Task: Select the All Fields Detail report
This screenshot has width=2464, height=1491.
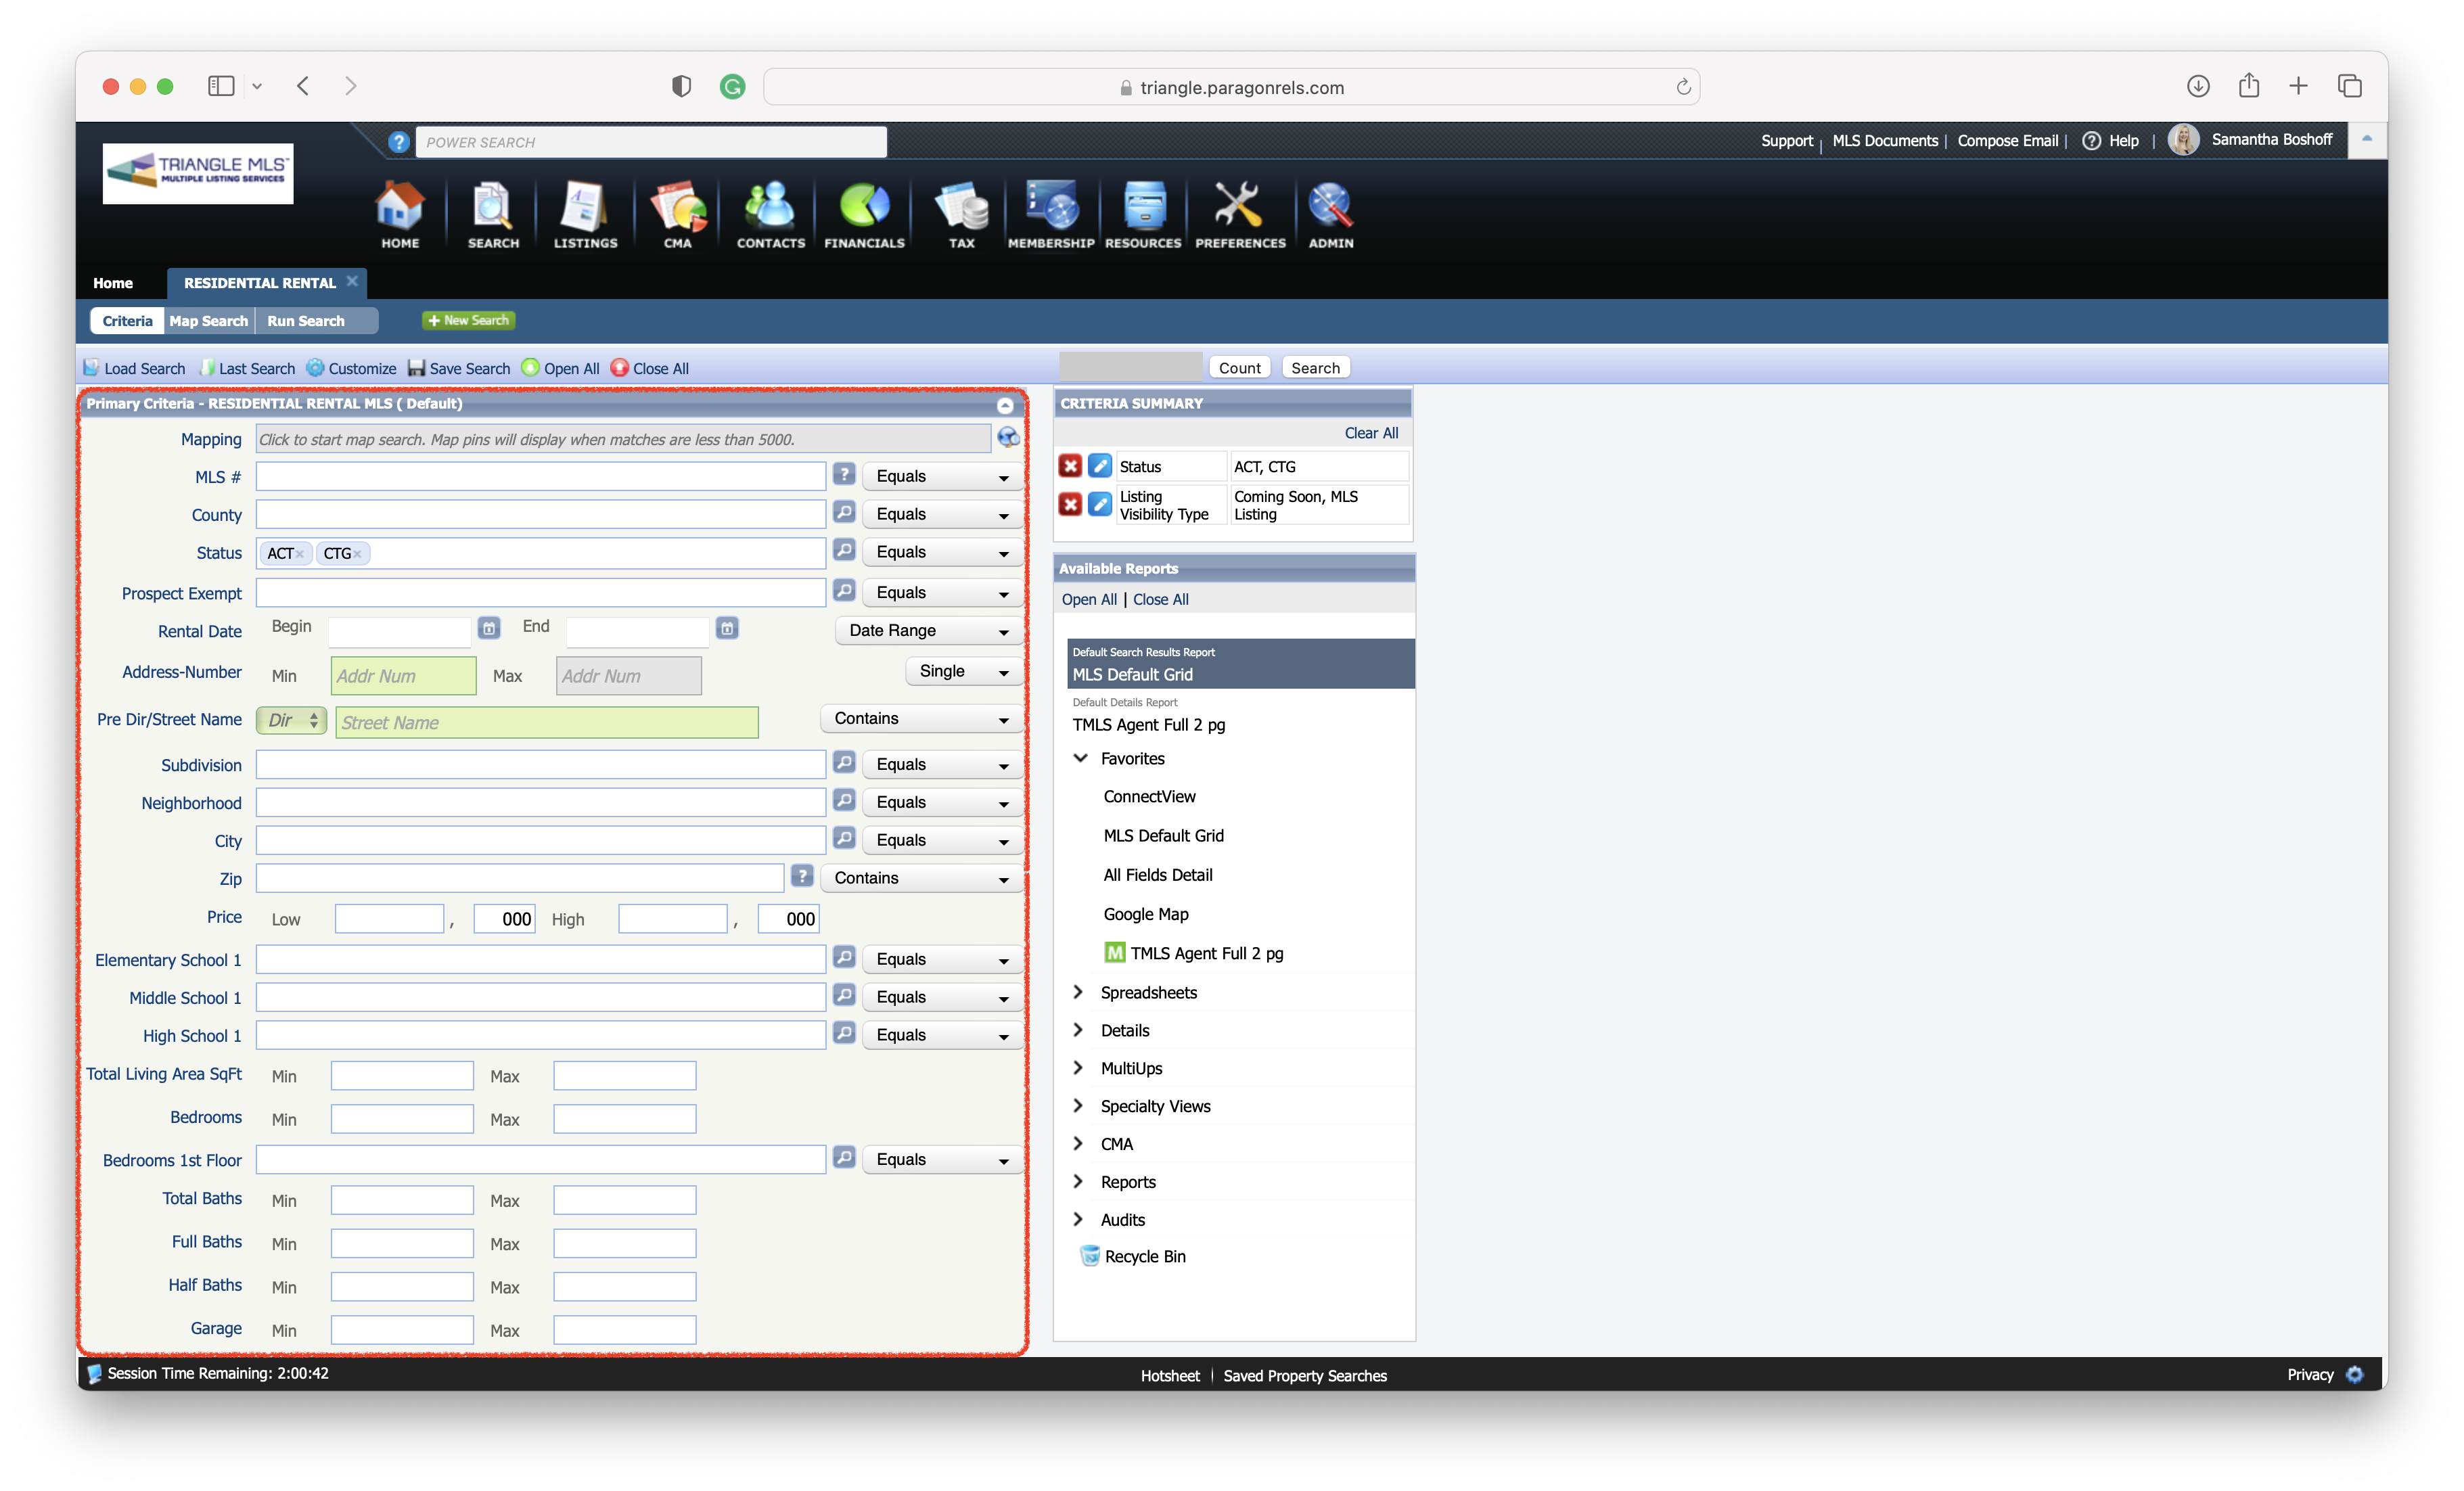Action: pyautogui.click(x=1158, y=875)
